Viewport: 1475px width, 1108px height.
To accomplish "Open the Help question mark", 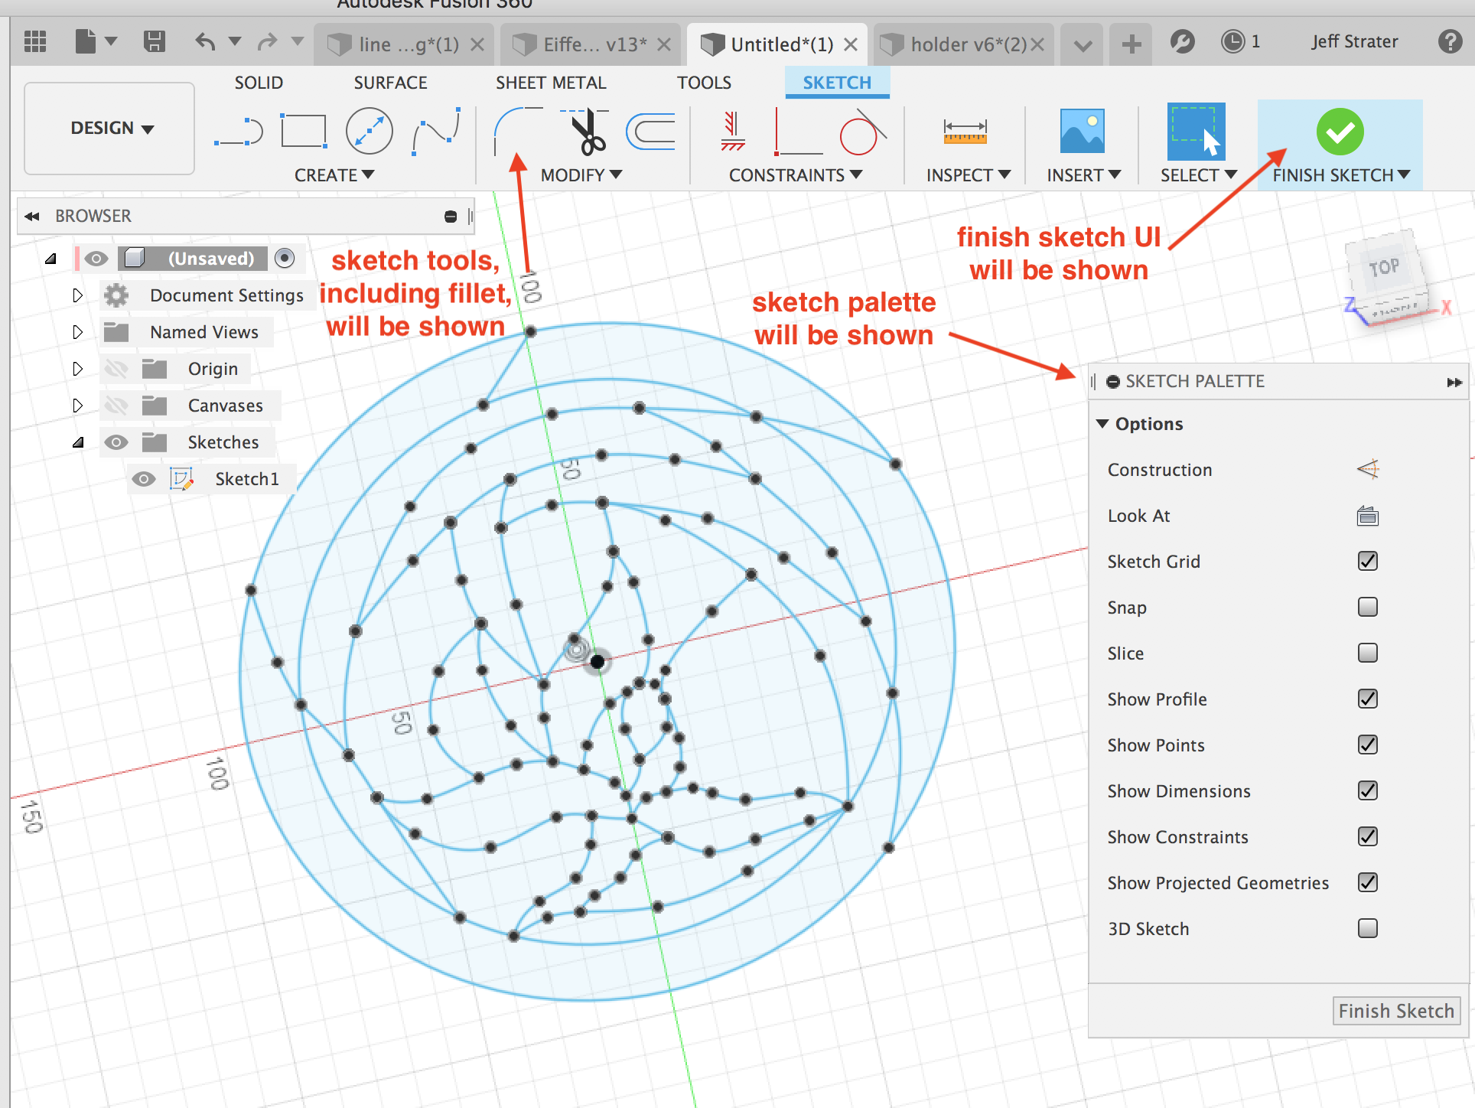I will pyautogui.click(x=1450, y=41).
